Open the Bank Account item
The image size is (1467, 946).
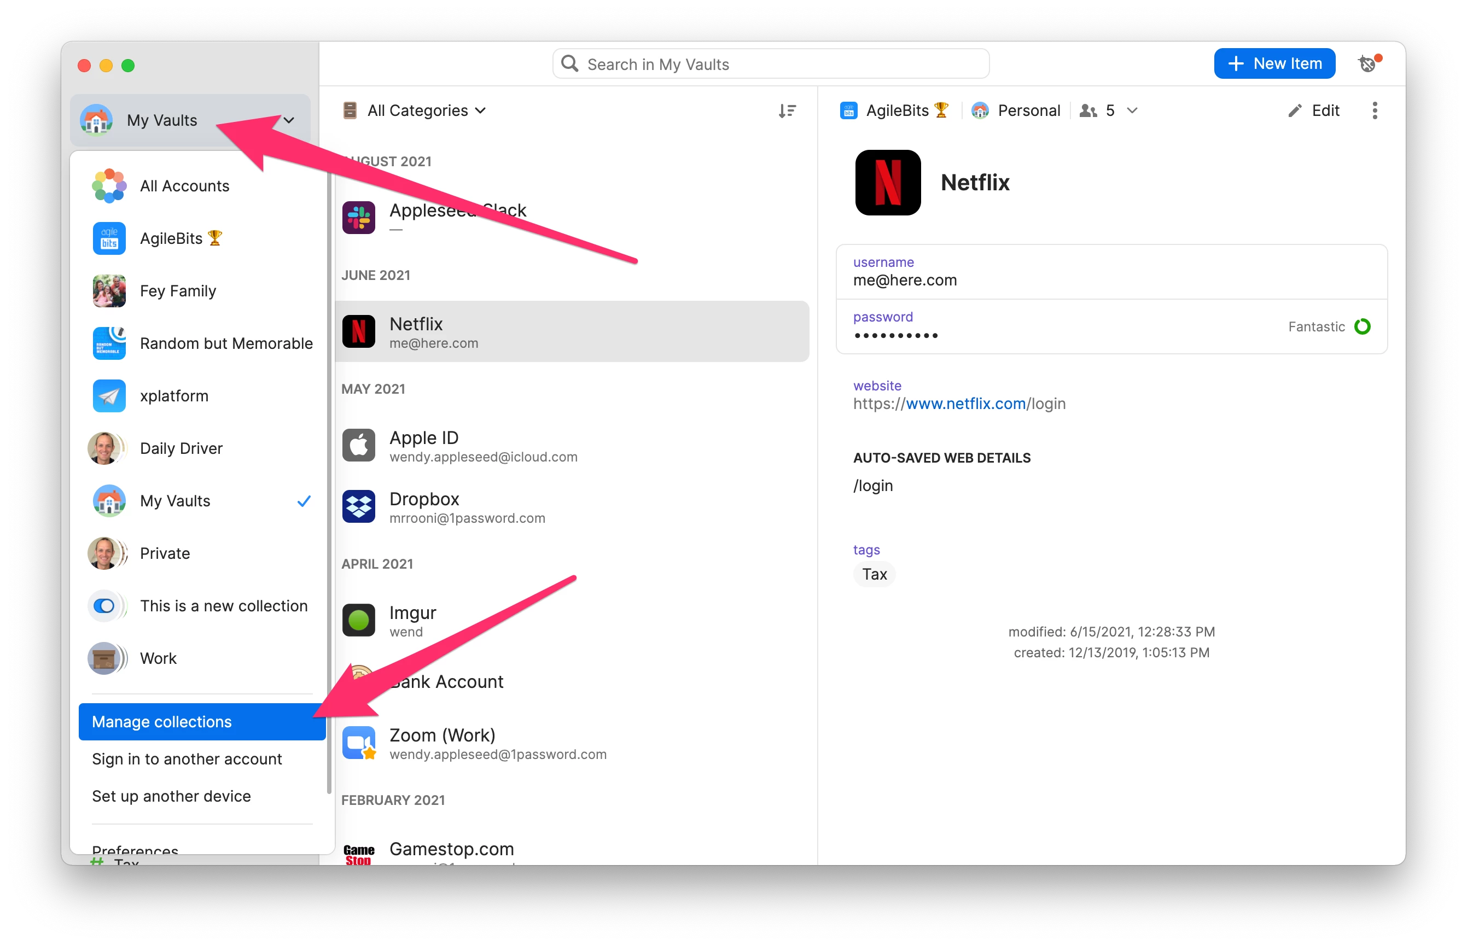571,682
